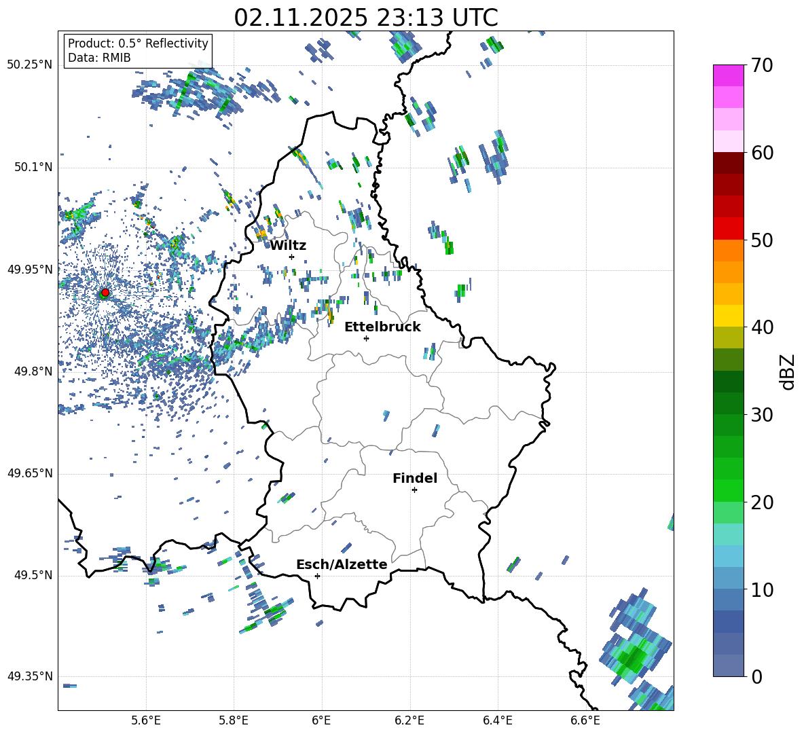Click the yellow swatch just above 40 dBZ
The image size is (804, 734).
pyautogui.click(x=728, y=316)
